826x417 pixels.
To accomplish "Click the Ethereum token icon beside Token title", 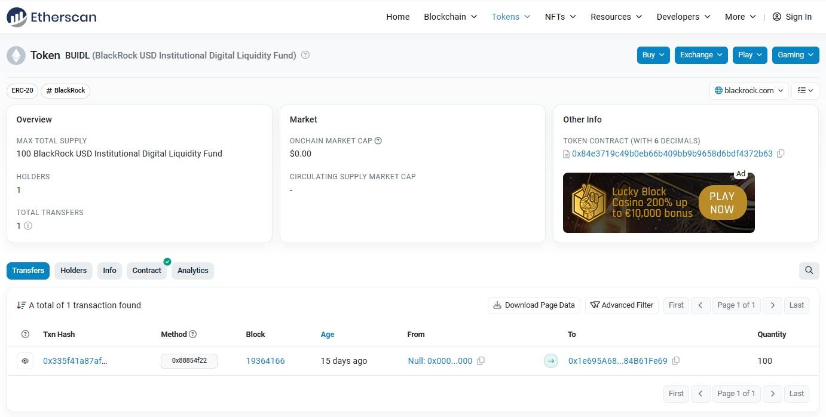I will (16, 56).
